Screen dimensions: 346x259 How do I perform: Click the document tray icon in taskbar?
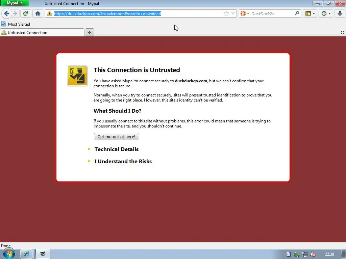pos(289,254)
